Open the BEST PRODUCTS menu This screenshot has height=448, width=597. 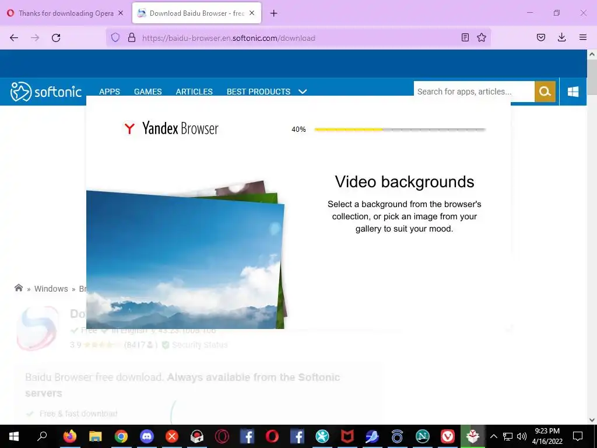tap(258, 92)
